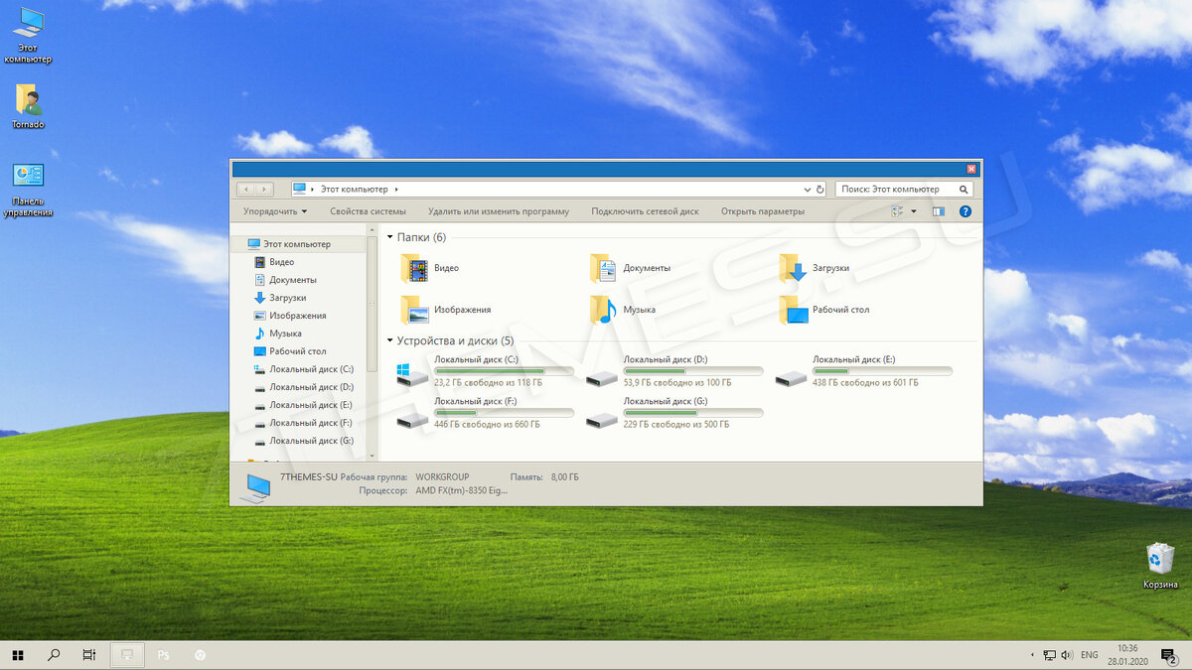Open the Рабочий стол folder icon in Папки
The height and width of the screenshot is (670, 1192).
tap(793, 310)
